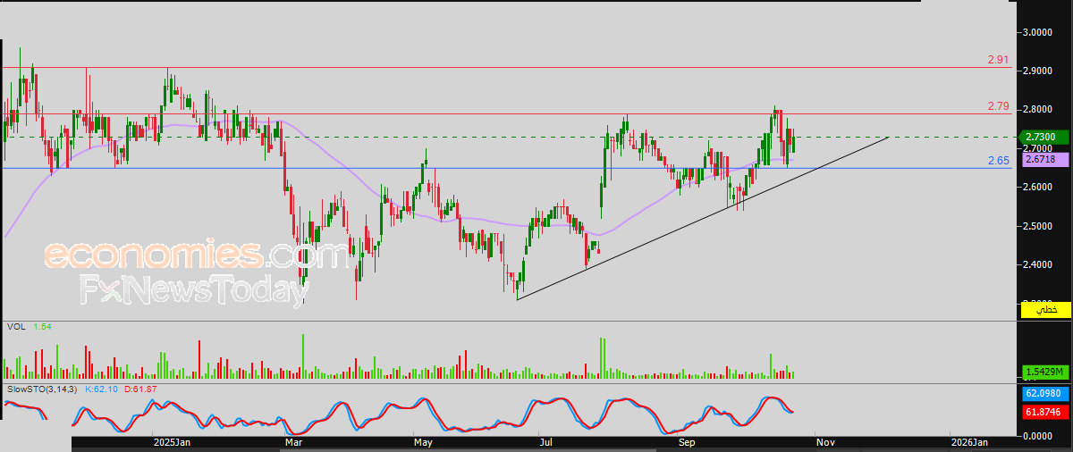Click the D:61.87 stochastic reading
The width and height of the screenshot is (1073, 452).
pyautogui.click(x=140, y=390)
